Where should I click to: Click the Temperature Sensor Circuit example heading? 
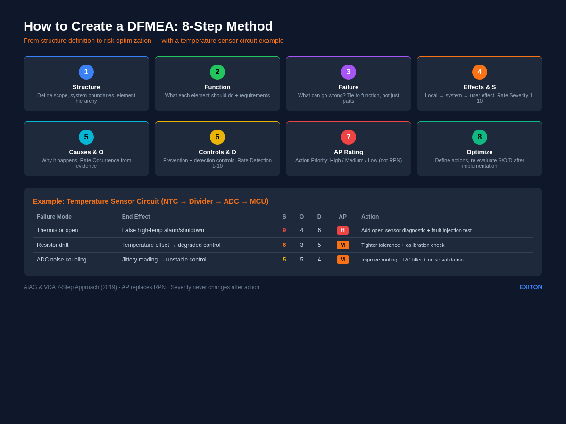pos(150,201)
